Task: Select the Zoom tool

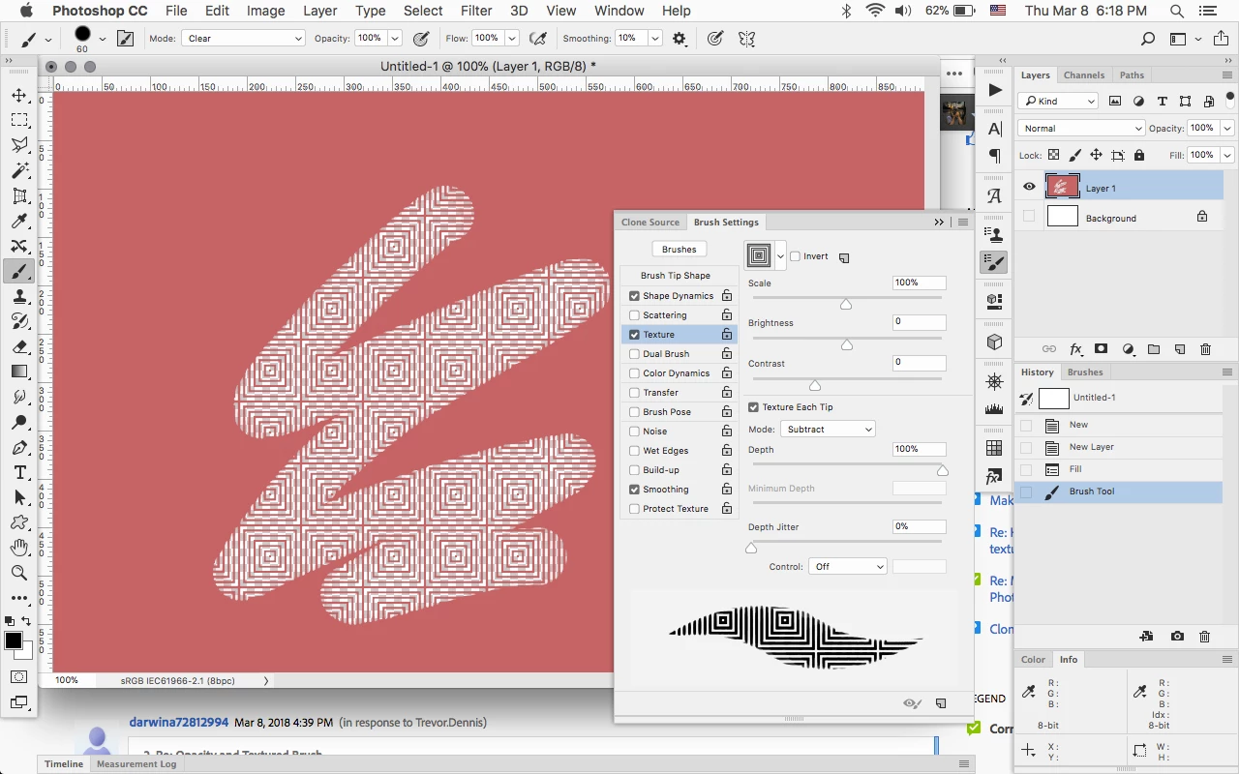Action: pyautogui.click(x=19, y=573)
